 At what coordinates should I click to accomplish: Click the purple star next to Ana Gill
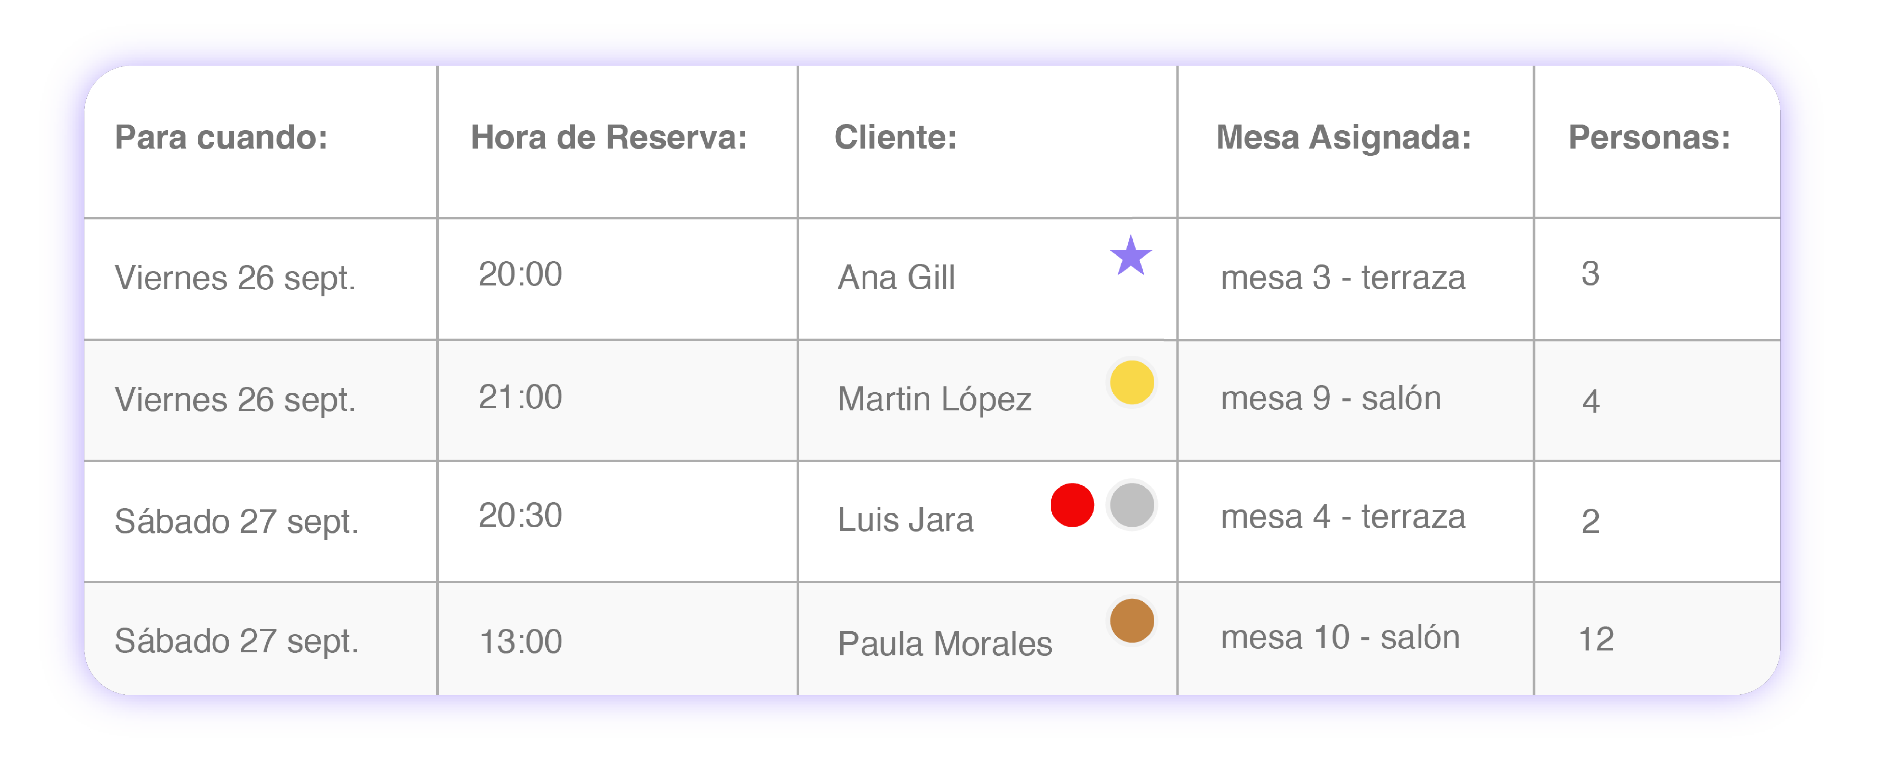1131,256
